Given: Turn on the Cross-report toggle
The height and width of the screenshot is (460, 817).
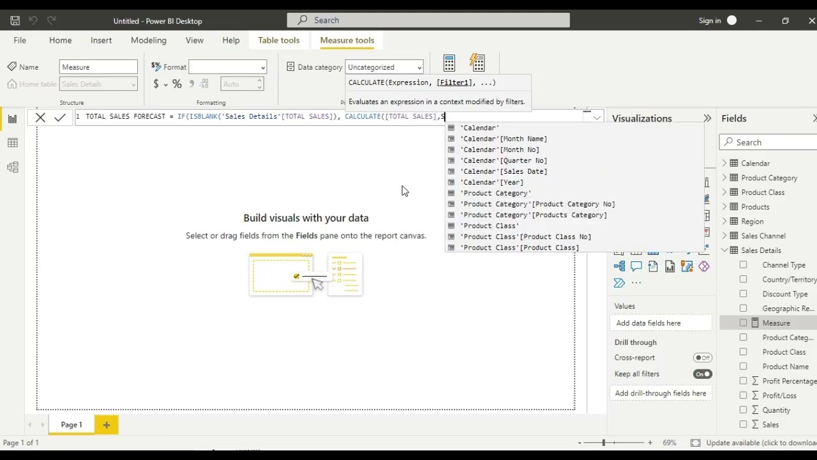Looking at the screenshot, I should (703, 358).
